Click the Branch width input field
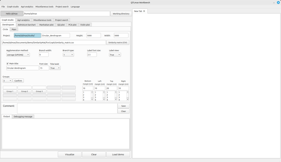Image resolution: width=281 pixels, height=162 pixels. (44, 55)
